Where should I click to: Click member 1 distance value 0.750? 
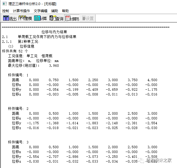[54, 80]
